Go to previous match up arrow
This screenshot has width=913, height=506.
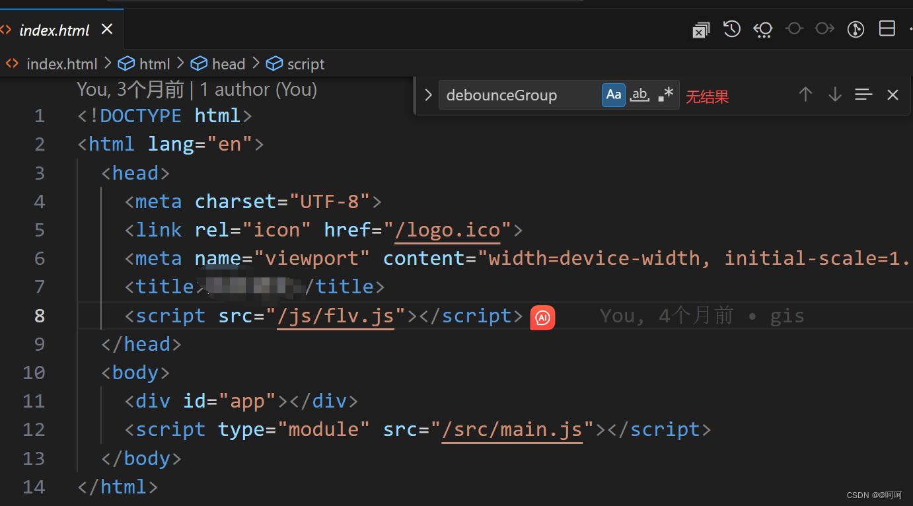click(x=805, y=94)
